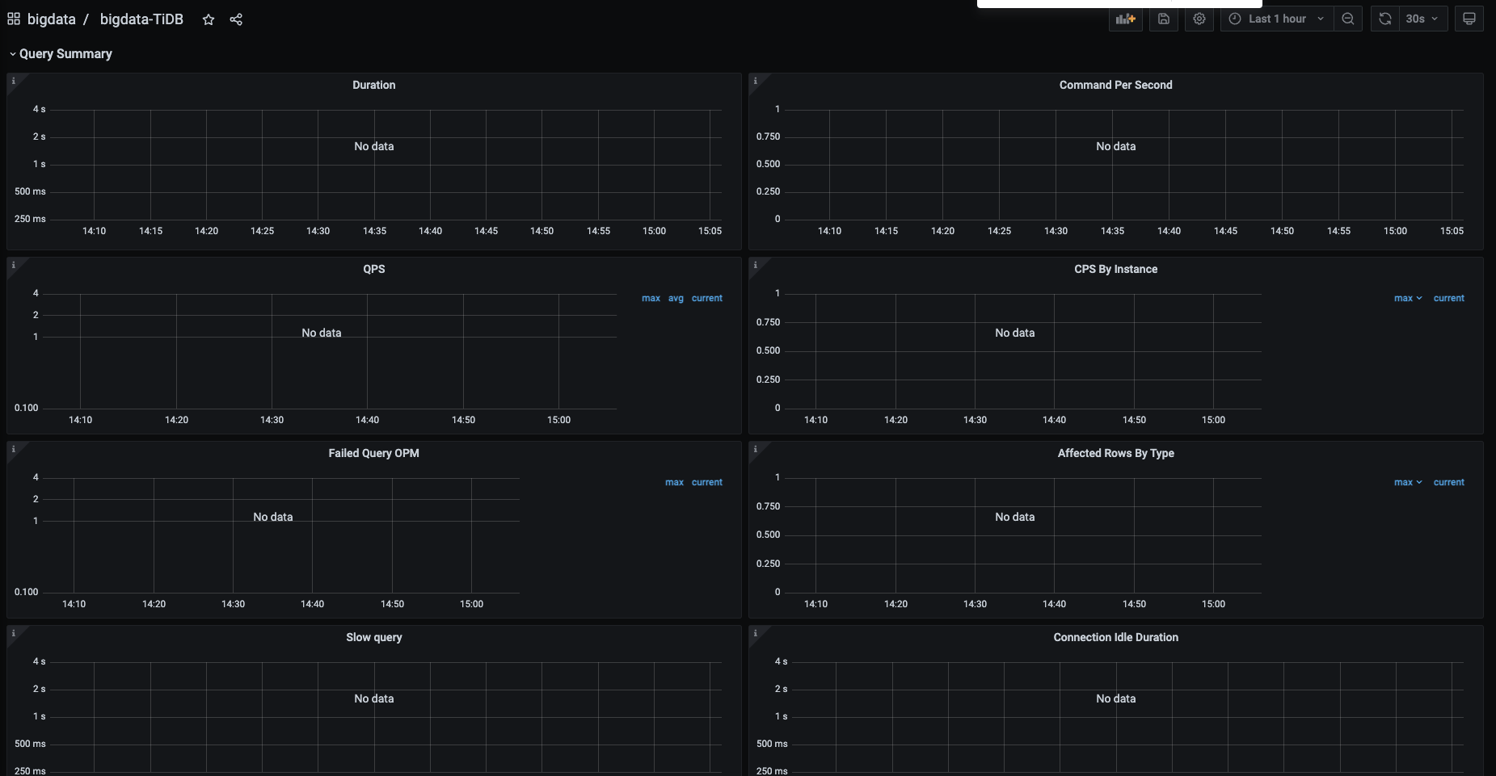Open the Command Per Second panel menu

[x=1115, y=85]
